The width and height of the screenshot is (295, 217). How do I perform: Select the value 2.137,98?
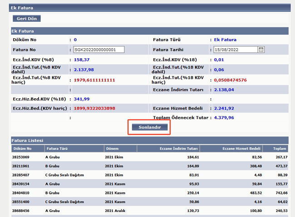tap(84, 70)
